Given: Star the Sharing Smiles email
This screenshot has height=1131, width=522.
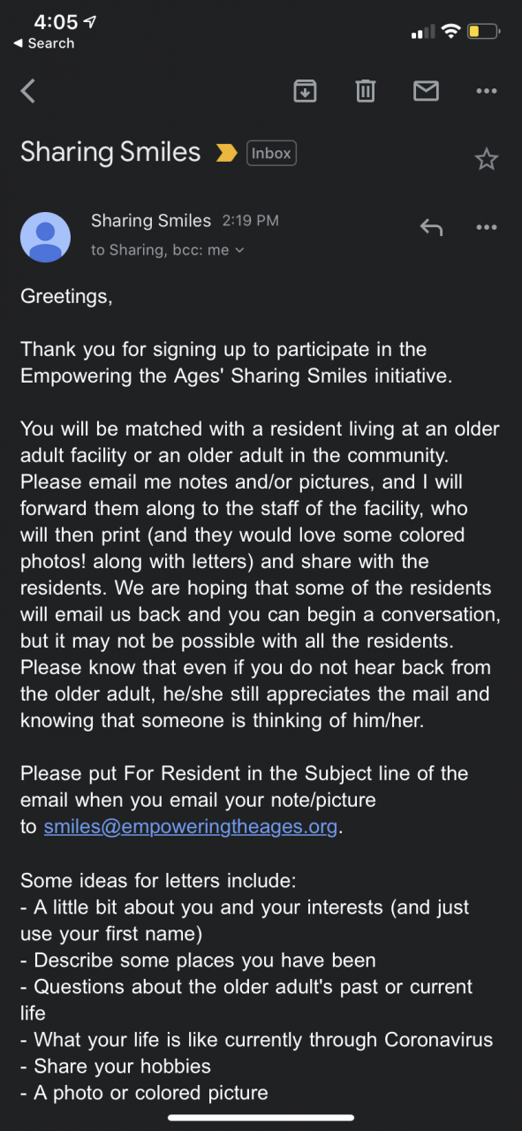Looking at the screenshot, I should click(x=487, y=159).
